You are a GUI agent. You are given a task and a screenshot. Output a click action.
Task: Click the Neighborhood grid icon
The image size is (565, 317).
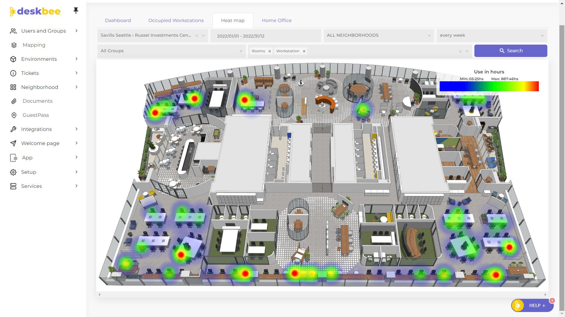coord(13,87)
